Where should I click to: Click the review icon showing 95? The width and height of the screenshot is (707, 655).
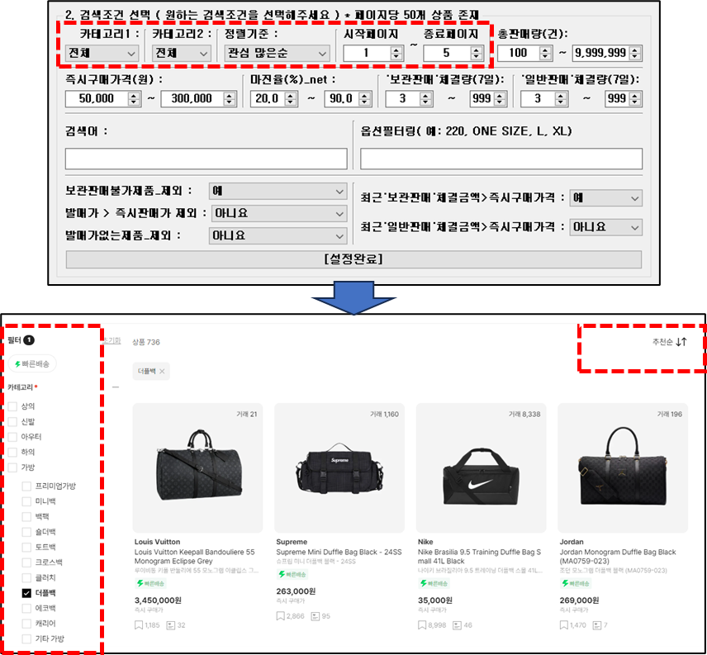coord(316,616)
